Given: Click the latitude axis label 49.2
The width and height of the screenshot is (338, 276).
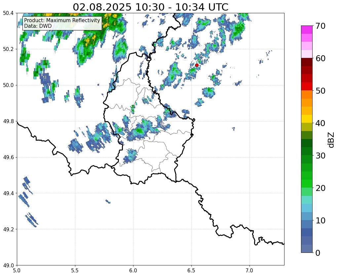Looking at the screenshot, I should point(8,229).
